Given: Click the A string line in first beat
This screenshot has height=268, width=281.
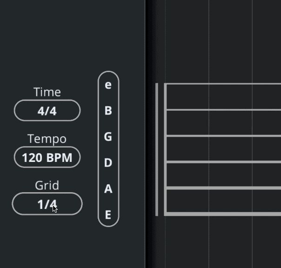Looking at the screenshot, I should coord(187,188).
